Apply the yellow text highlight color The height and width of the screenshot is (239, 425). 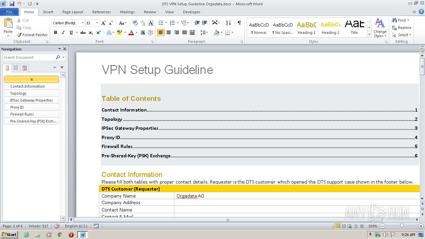pyautogui.click(x=119, y=33)
